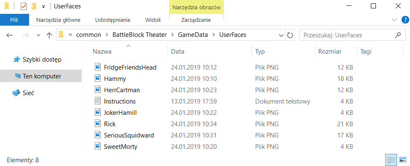Screen dimensions: 410x166
Task: Click the Back navigation arrow
Action: pyautogui.click(x=9, y=35)
